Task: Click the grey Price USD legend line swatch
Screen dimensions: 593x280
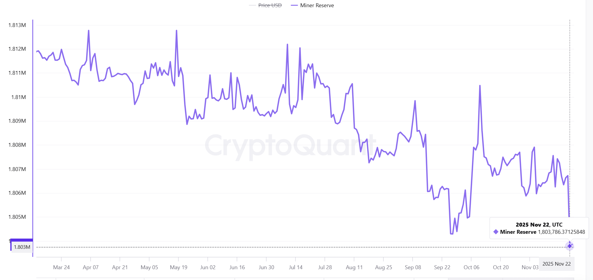Action: (253, 5)
